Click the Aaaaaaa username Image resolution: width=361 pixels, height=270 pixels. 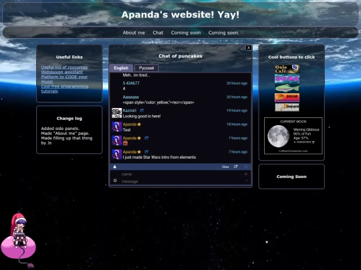pyautogui.click(x=130, y=97)
